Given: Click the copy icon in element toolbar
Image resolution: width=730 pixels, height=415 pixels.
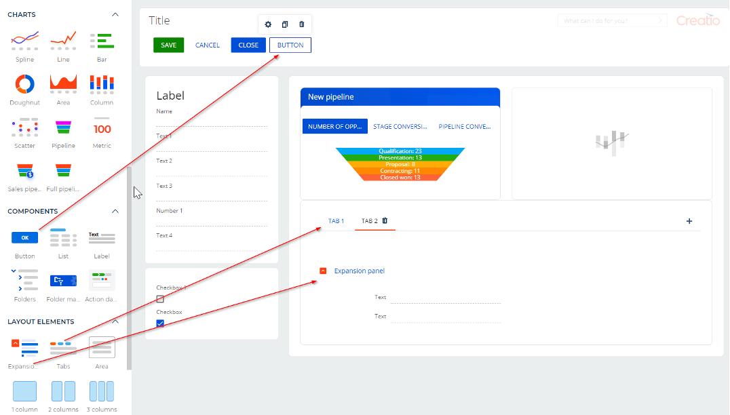Looking at the screenshot, I should pos(285,24).
